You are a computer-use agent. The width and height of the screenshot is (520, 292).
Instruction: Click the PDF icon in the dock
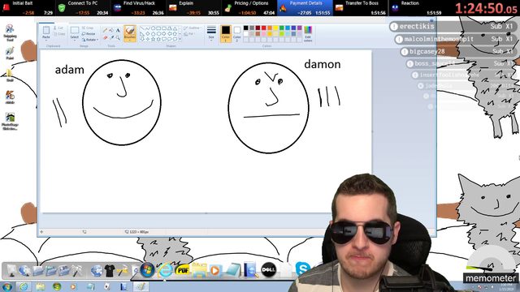tap(183, 270)
